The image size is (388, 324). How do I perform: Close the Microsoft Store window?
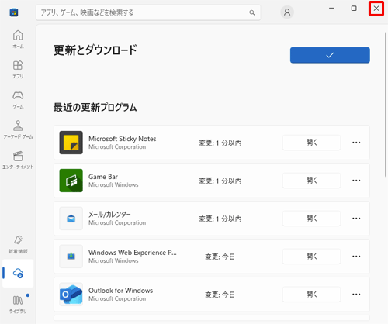point(376,9)
